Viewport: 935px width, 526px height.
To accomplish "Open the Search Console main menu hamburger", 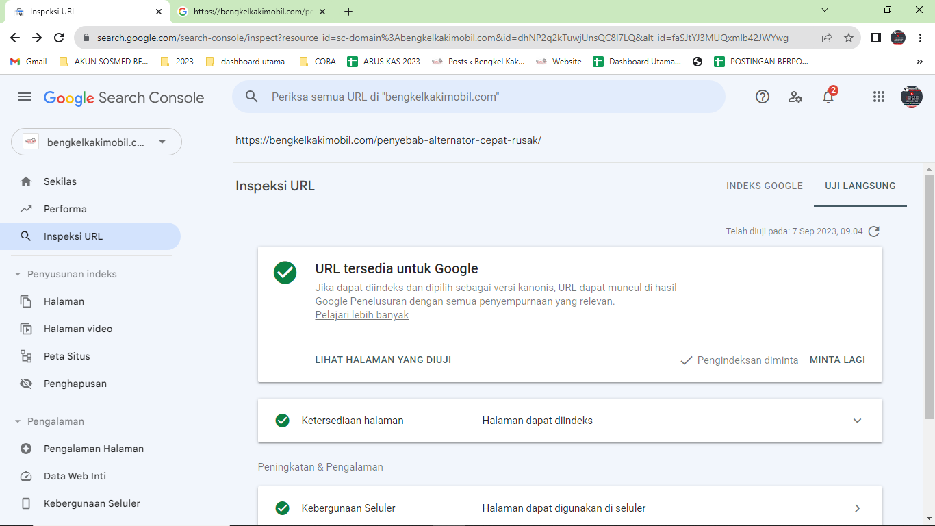I will [x=25, y=97].
